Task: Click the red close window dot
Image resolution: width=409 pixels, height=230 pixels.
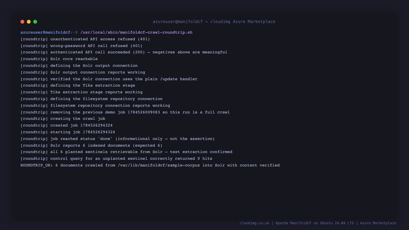Action: coord(22,22)
